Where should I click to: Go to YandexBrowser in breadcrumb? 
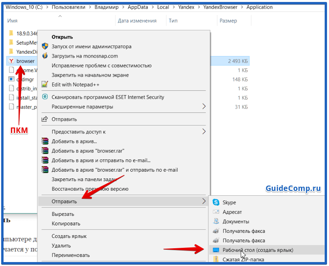click(x=220, y=7)
